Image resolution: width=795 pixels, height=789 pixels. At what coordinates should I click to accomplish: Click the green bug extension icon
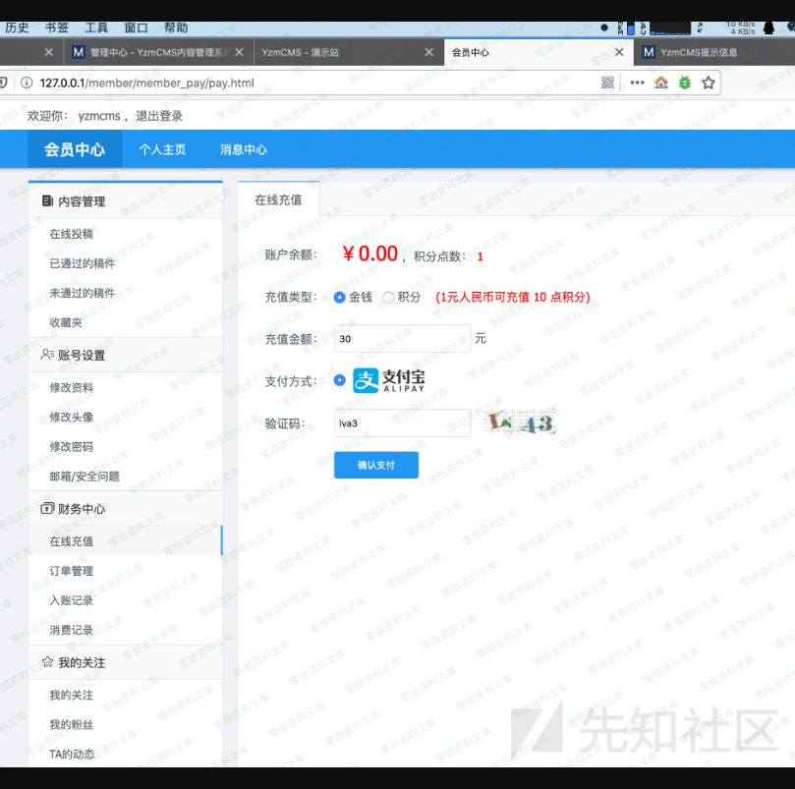(x=684, y=83)
